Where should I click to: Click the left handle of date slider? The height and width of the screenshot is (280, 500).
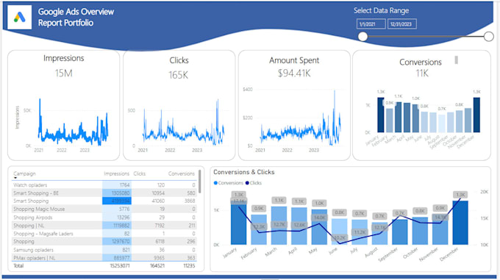click(362, 37)
